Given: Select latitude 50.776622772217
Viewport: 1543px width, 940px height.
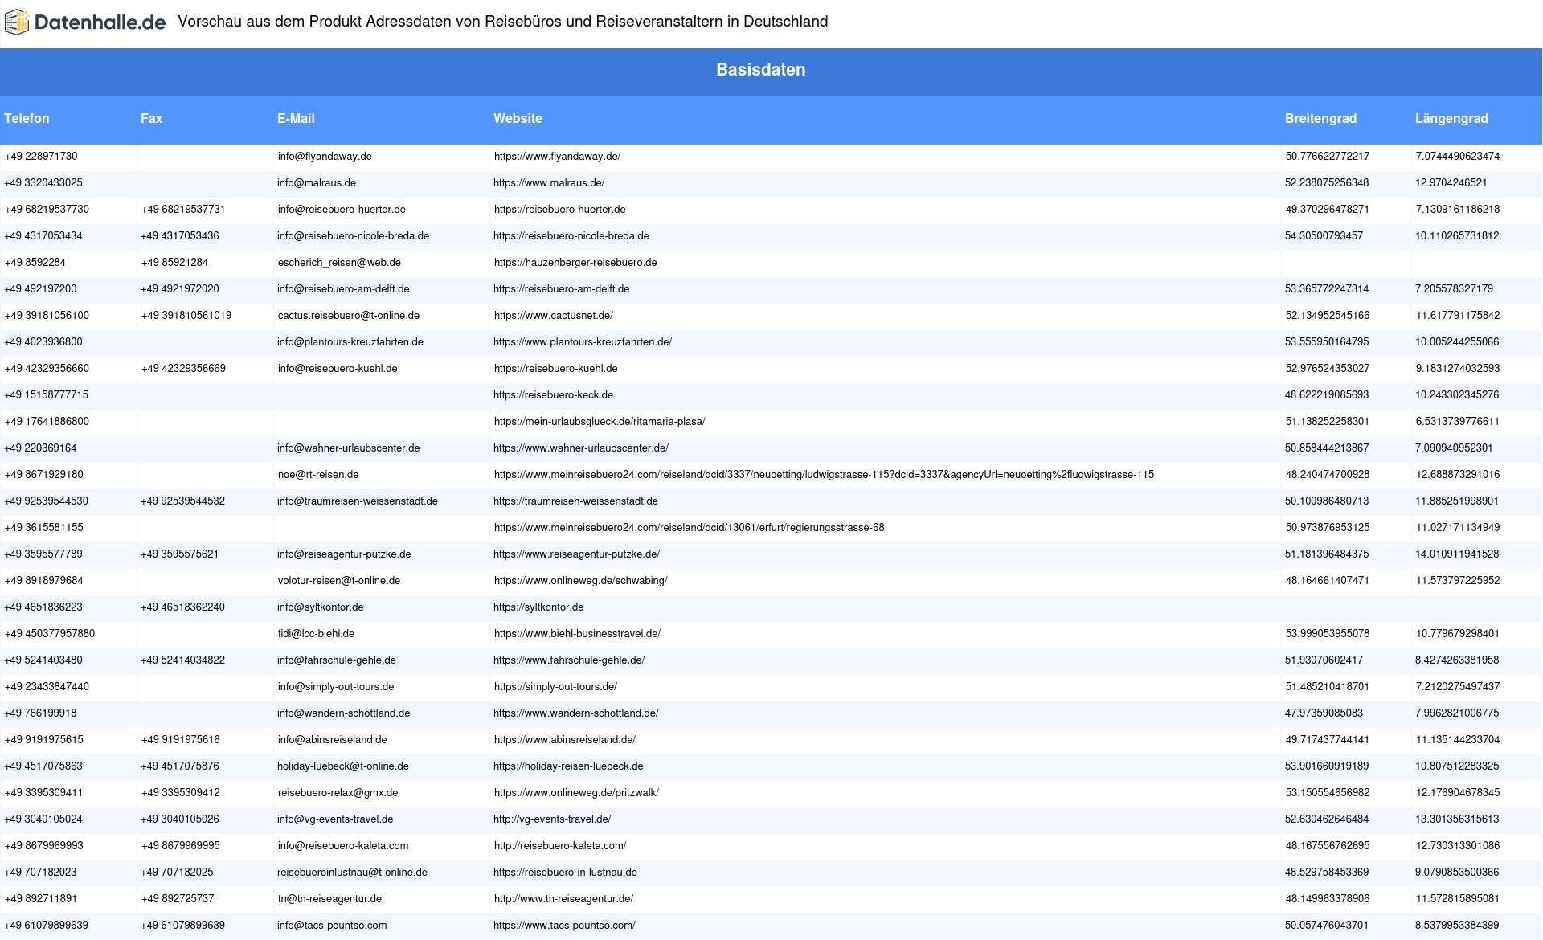Looking at the screenshot, I should [x=1328, y=157].
